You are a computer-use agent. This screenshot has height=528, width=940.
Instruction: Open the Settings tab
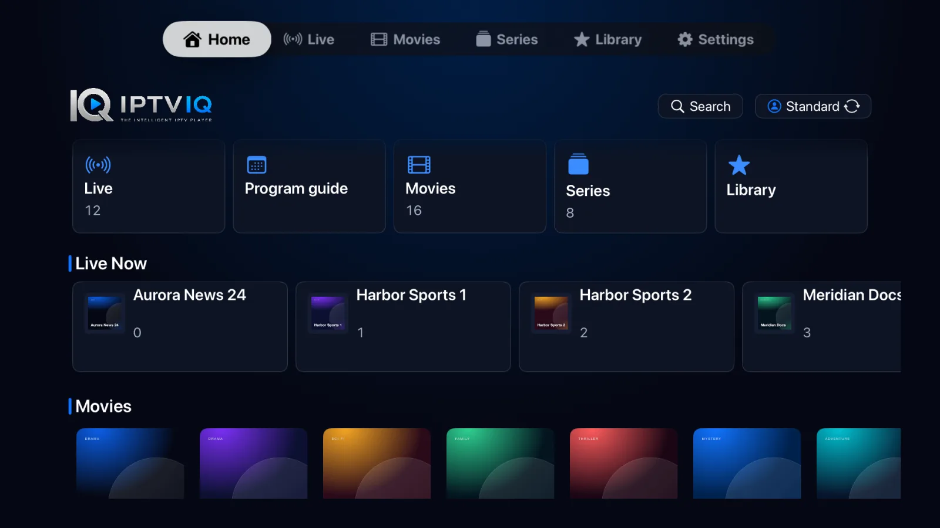click(716, 39)
